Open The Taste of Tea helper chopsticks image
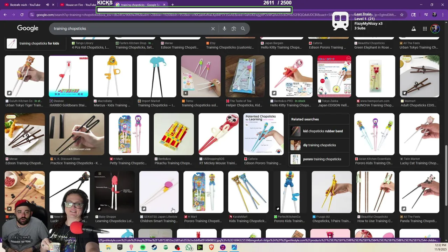Viewport: 448px width, 252px height. click(245, 76)
